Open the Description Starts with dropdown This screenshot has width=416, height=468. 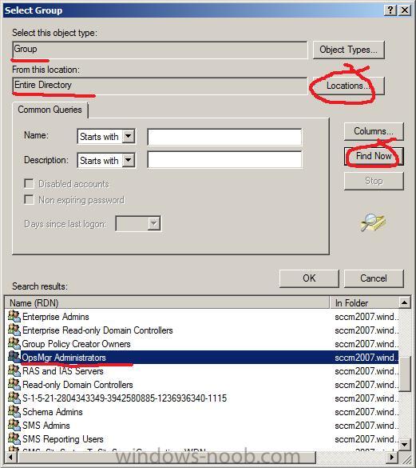[x=129, y=160]
